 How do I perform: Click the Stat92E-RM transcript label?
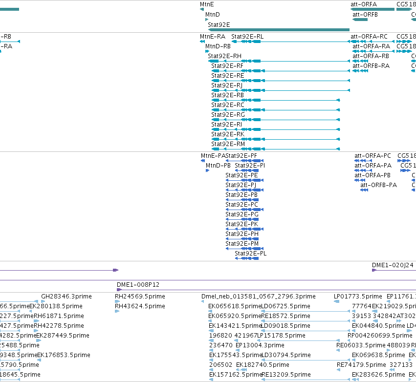(228, 144)
